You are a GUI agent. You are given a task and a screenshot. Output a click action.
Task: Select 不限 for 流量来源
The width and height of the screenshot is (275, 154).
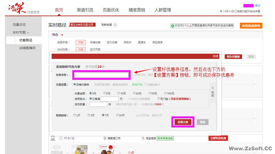[81, 42]
